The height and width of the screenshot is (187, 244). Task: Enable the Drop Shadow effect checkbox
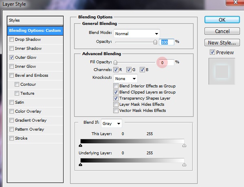click(x=11, y=39)
